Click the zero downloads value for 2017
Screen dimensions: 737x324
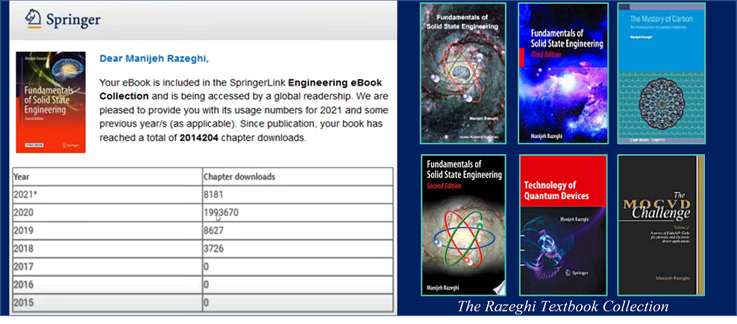tap(207, 267)
